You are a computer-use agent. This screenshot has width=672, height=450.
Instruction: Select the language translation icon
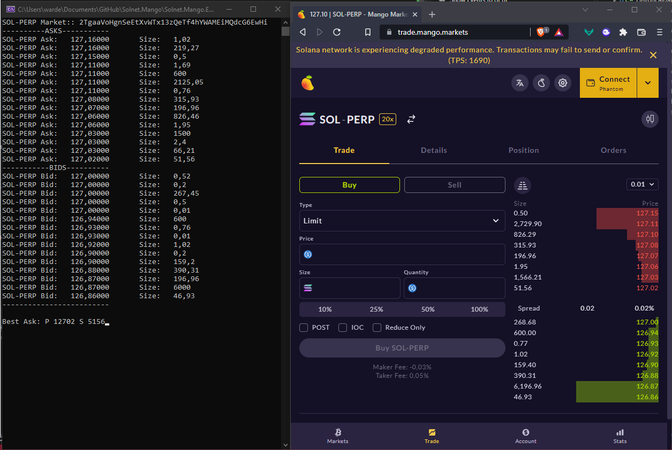(x=519, y=83)
